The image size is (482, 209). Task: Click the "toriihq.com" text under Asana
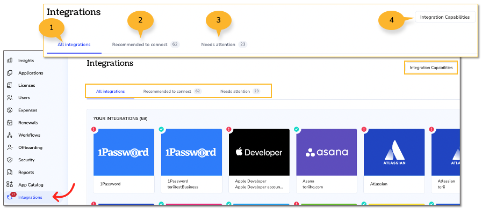click(313, 187)
